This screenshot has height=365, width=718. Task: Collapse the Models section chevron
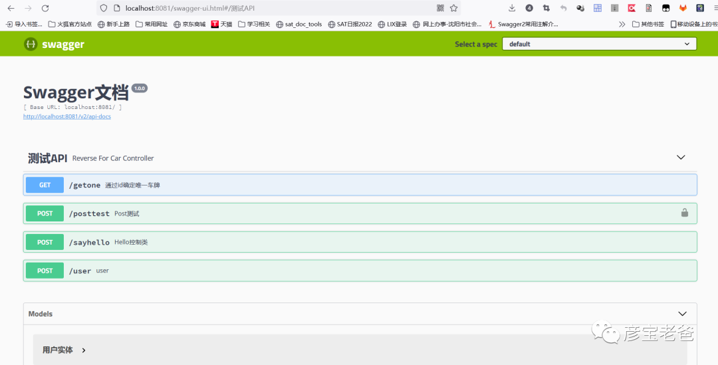coord(682,314)
